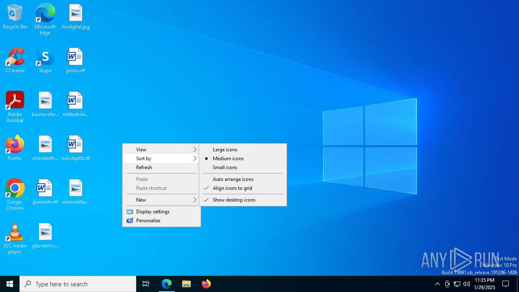The image size is (519, 292).
Task: Select the tuesdayltd.rtf document icon
Action: (x=75, y=148)
